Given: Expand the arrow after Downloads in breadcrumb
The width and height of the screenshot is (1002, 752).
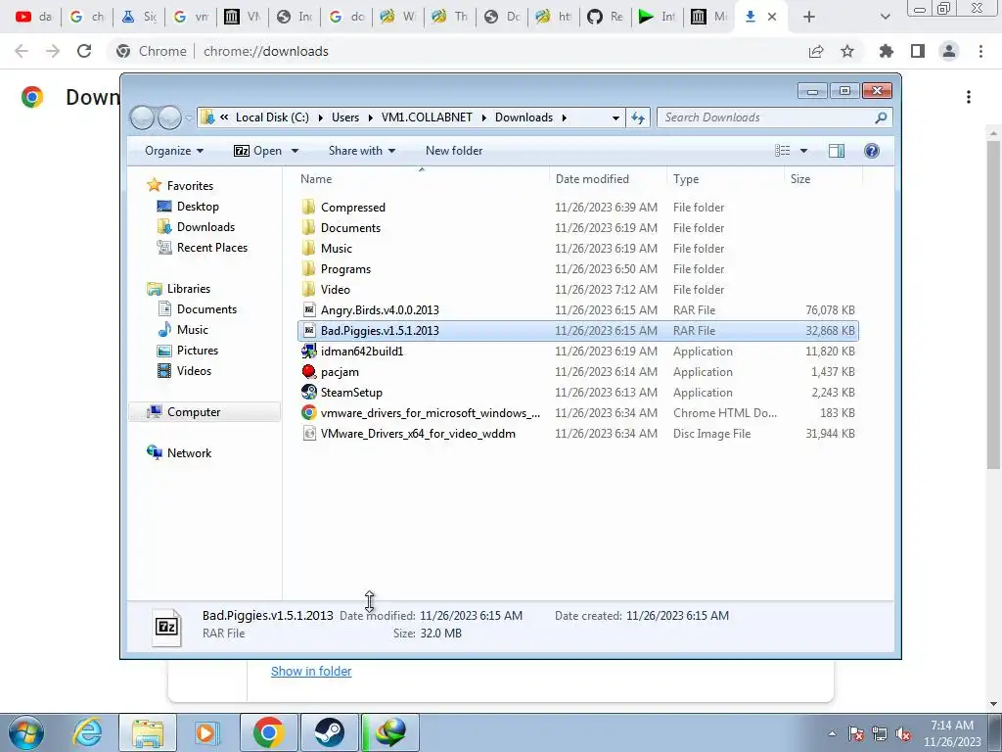Looking at the screenshot, I should click(x=565, y=117).
